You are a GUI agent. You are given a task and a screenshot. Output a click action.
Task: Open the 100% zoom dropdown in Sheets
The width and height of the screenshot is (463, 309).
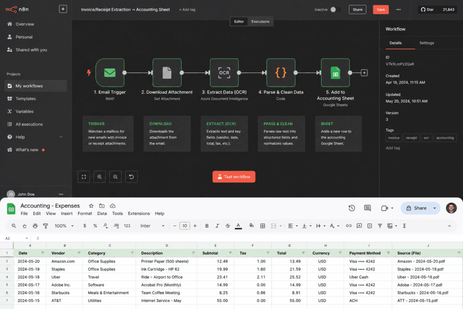(64, 226)
